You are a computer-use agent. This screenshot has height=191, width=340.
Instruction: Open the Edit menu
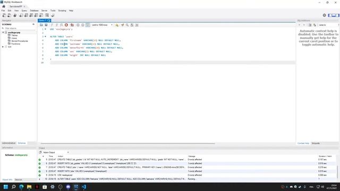tap(10, 11)
